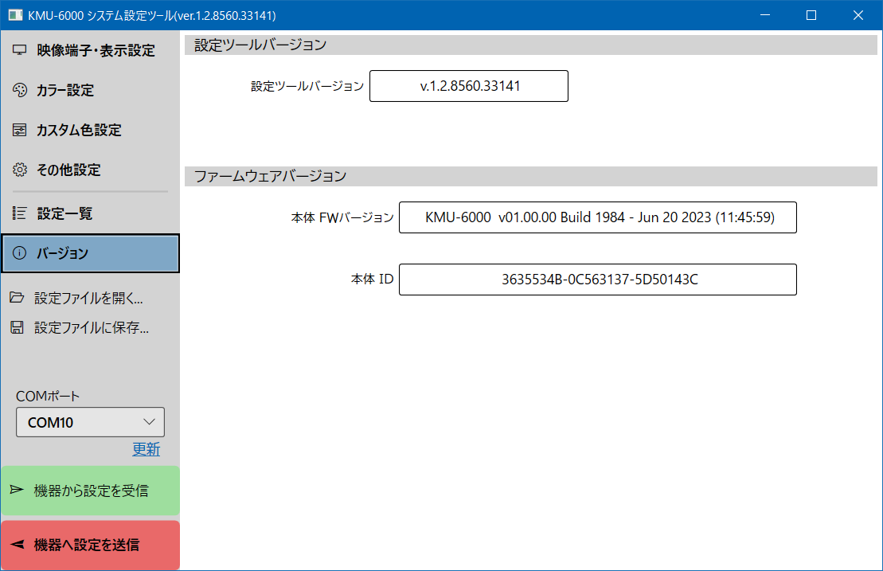
Task: Select 設定ファイルに保存... text
Action: (92, 327)
